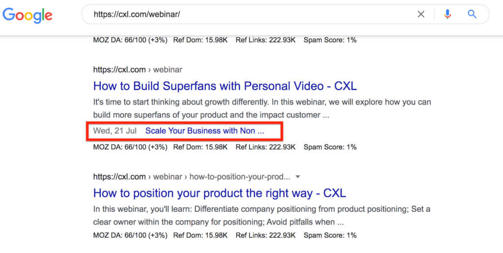The image size is (503, 253).
Task: Click the search query input field
Action: pos(246,14)
